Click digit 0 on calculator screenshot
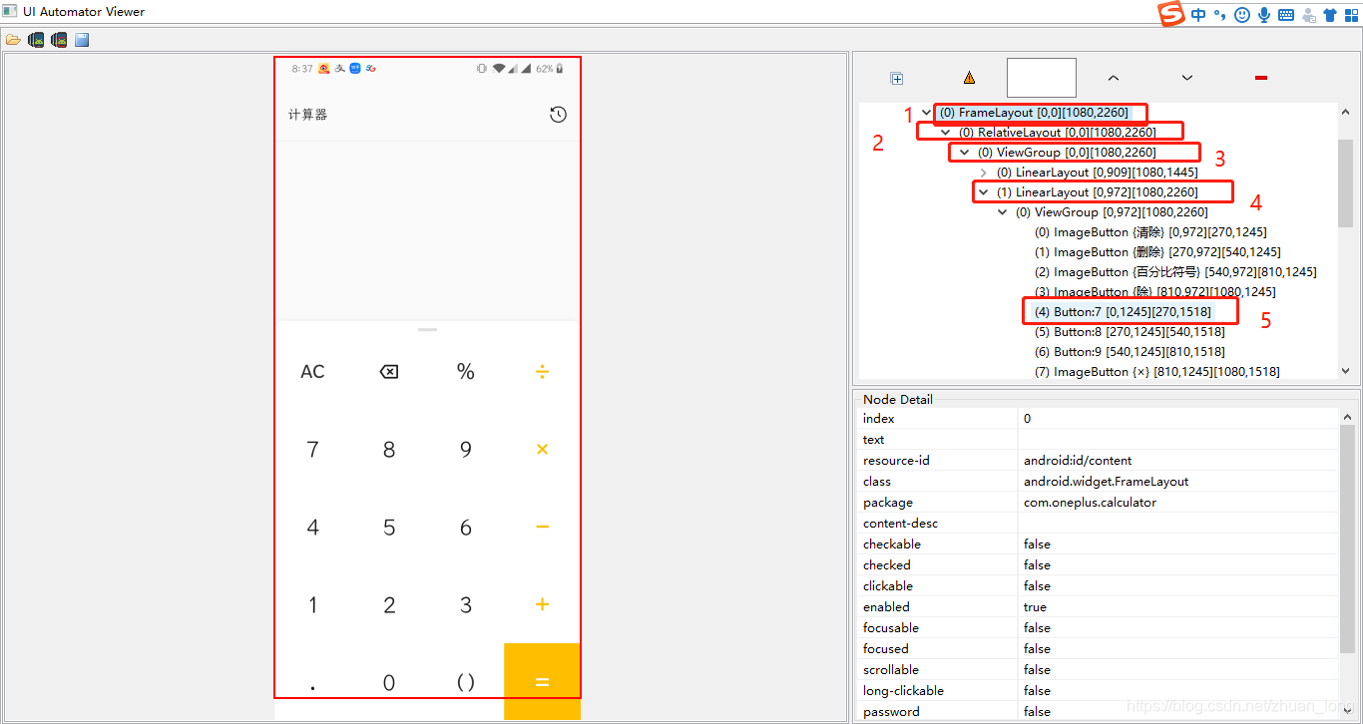Image resolution: width=1363 pixels, height=724 pixels. coord(389,683)
